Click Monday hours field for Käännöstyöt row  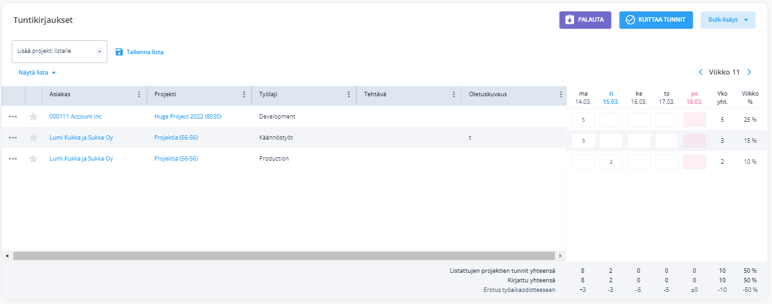(x=583, y=141)
